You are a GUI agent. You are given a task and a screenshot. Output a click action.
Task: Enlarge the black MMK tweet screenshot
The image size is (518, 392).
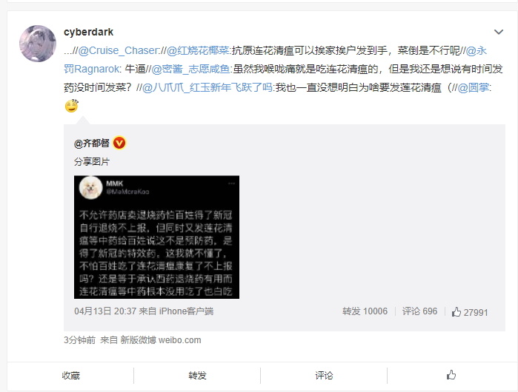(156, 237)
